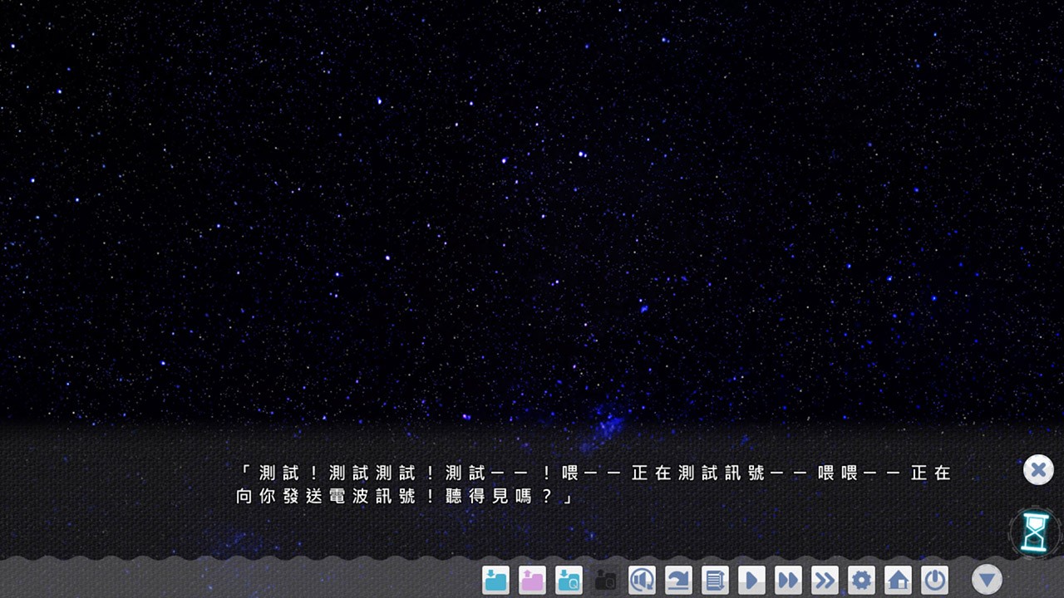Screen dimensions: 1064x598
Task: Rollback to the previous dialogue line
Action: click(x=677, y=581)
